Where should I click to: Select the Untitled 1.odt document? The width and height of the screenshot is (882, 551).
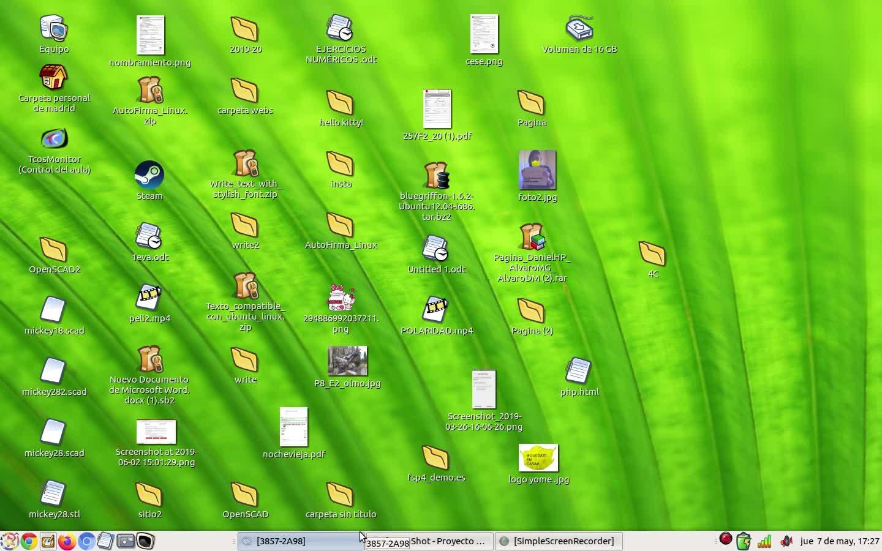click(x=436, y=249)
